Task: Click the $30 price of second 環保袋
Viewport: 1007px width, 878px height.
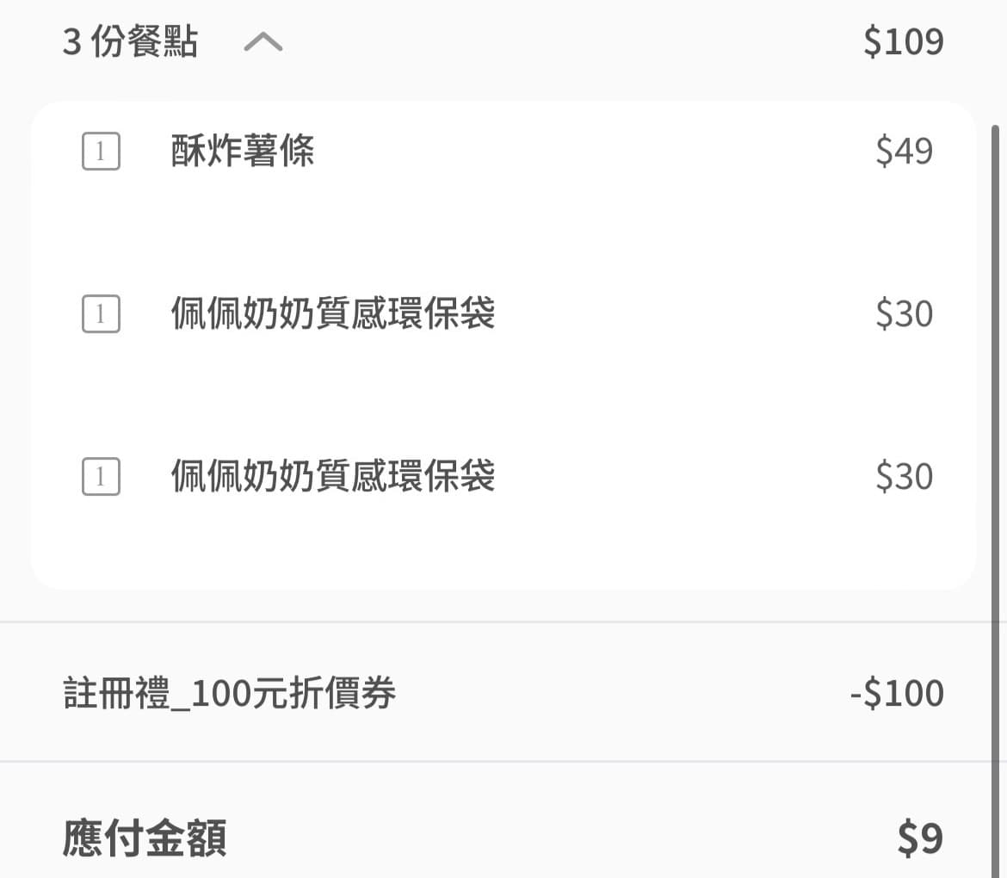Action: click(905, 477)
